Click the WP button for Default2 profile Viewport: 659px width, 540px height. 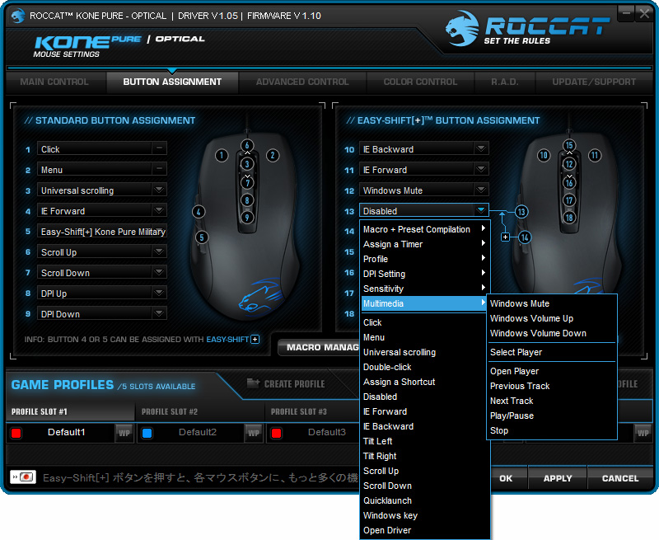(254, 433)
